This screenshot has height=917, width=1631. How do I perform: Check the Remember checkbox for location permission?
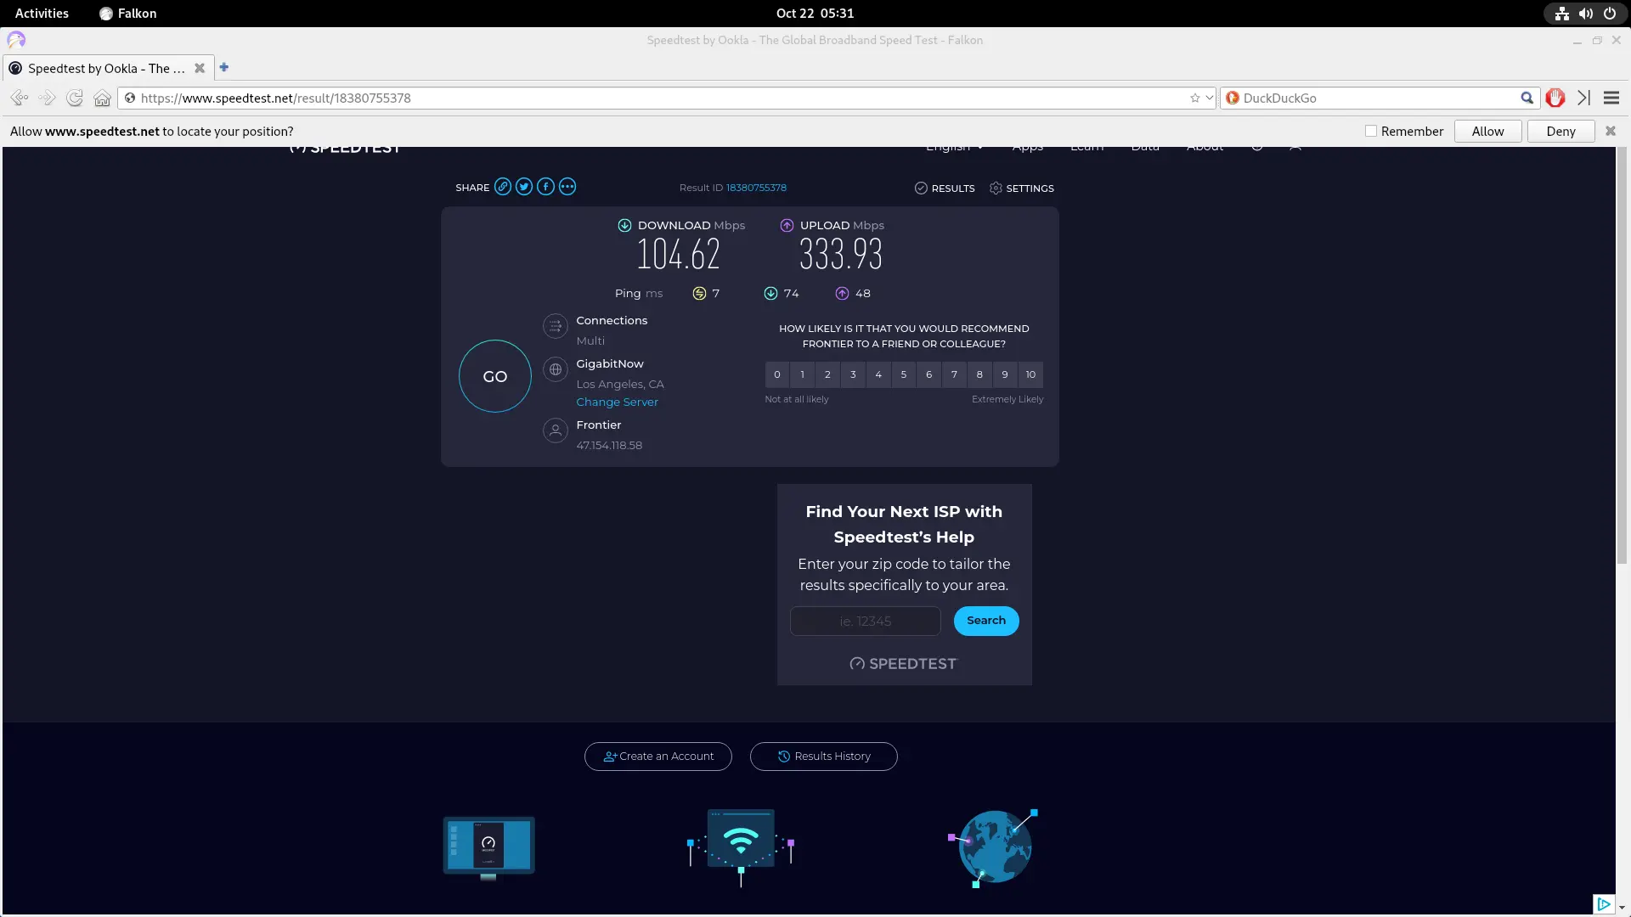click(1370, 131)
